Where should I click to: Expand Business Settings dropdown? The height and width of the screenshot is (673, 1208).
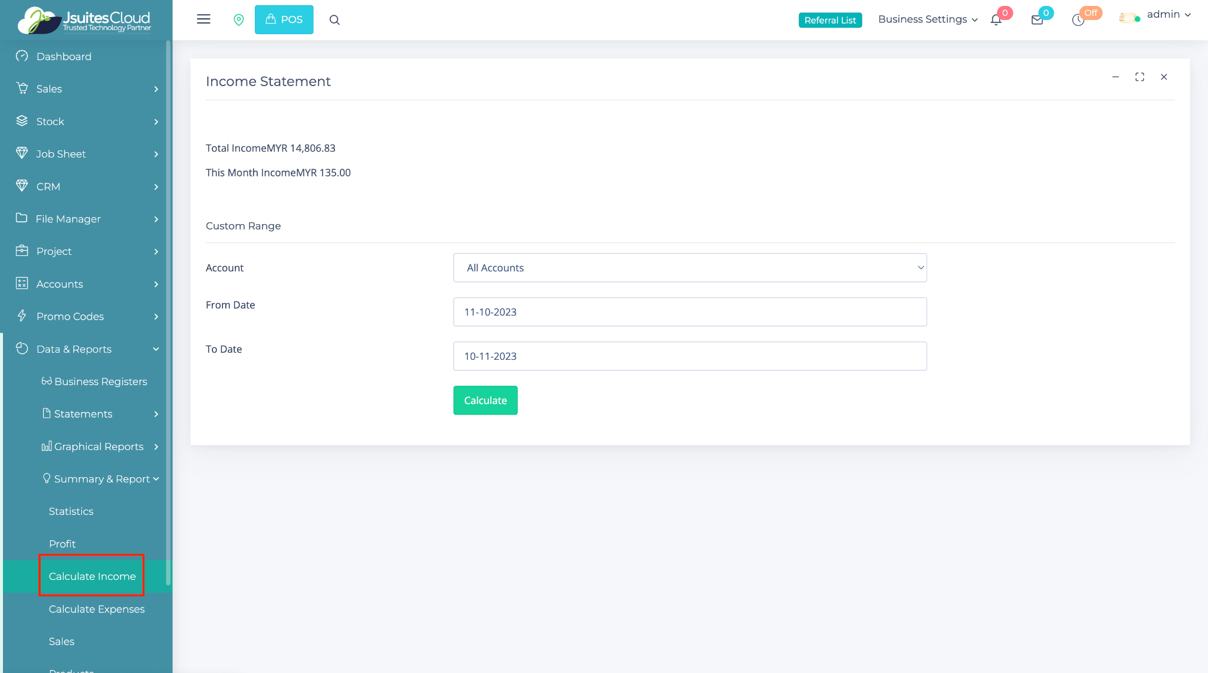pyautogui.click(x=927, y=19)
